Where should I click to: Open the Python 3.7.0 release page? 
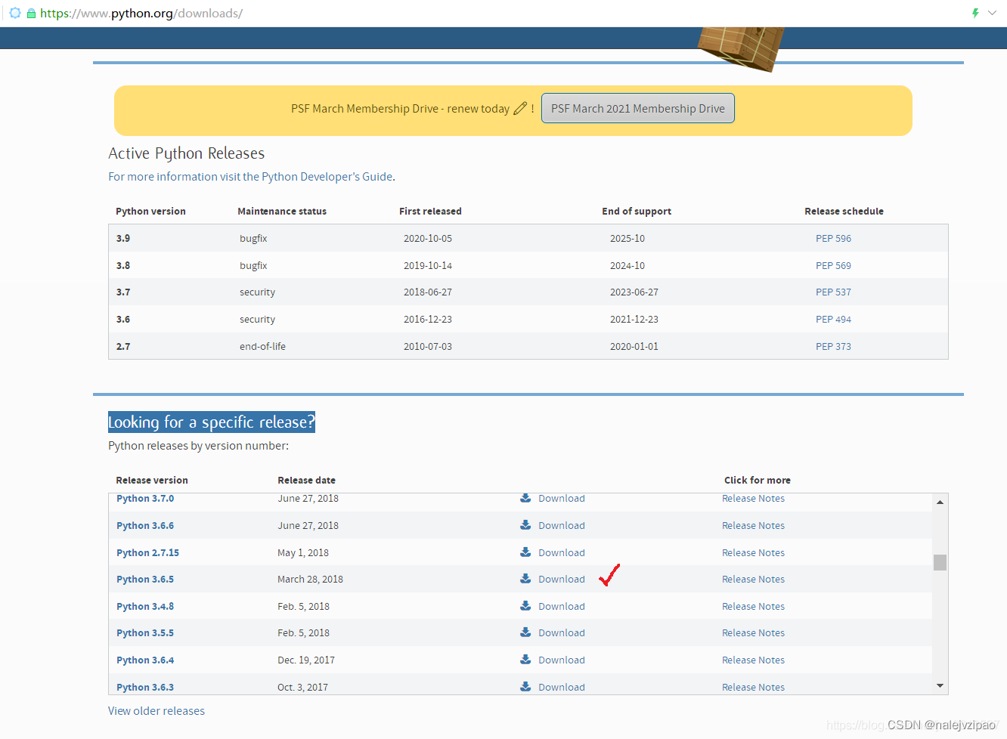pyautogui.click(x=145, y=498)
